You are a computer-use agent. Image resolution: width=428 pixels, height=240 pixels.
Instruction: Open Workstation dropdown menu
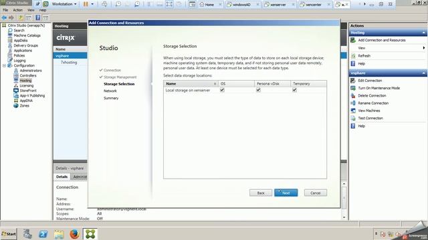point(64,4)
